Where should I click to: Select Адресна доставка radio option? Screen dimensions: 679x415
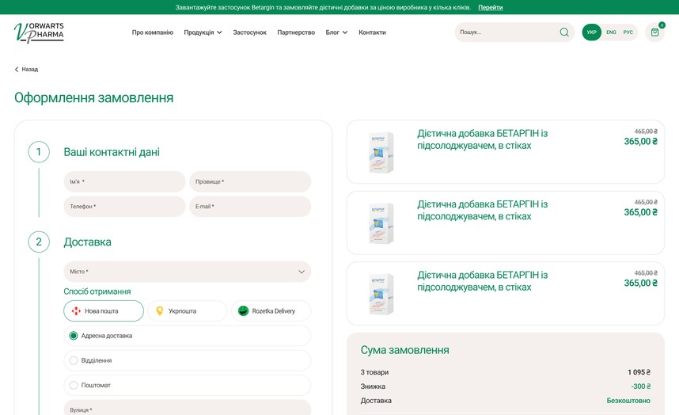point(74,336)
